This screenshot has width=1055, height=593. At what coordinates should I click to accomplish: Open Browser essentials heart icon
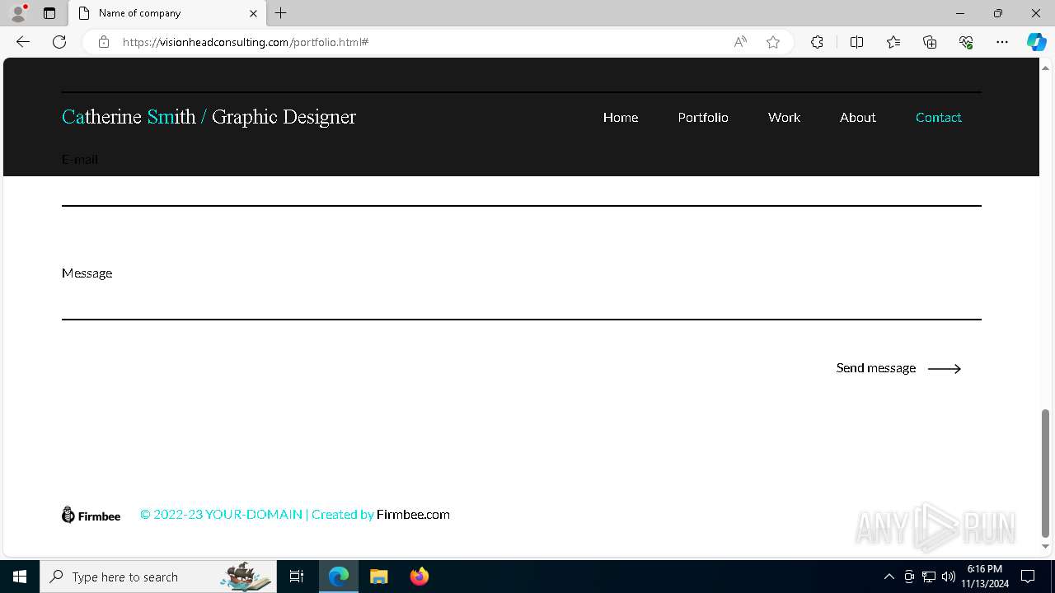pyautogui.click(x=966, y=42)
